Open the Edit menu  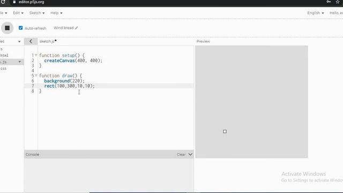[18, 13]
